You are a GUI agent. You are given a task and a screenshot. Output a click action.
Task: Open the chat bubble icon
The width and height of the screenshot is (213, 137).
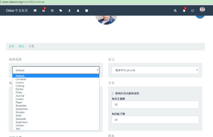(x=193, y=11)
